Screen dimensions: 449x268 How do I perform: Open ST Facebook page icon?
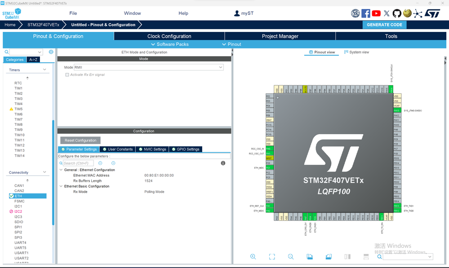366,13
